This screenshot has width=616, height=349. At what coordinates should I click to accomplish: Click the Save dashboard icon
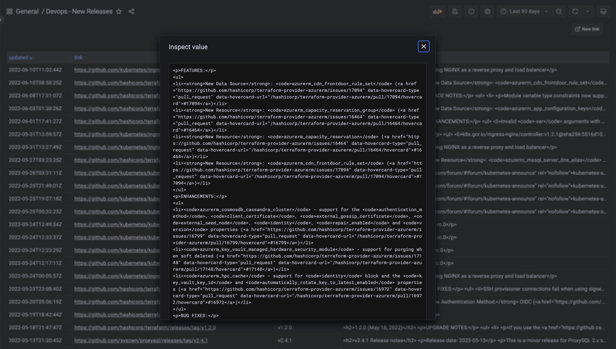coord(455,12)
